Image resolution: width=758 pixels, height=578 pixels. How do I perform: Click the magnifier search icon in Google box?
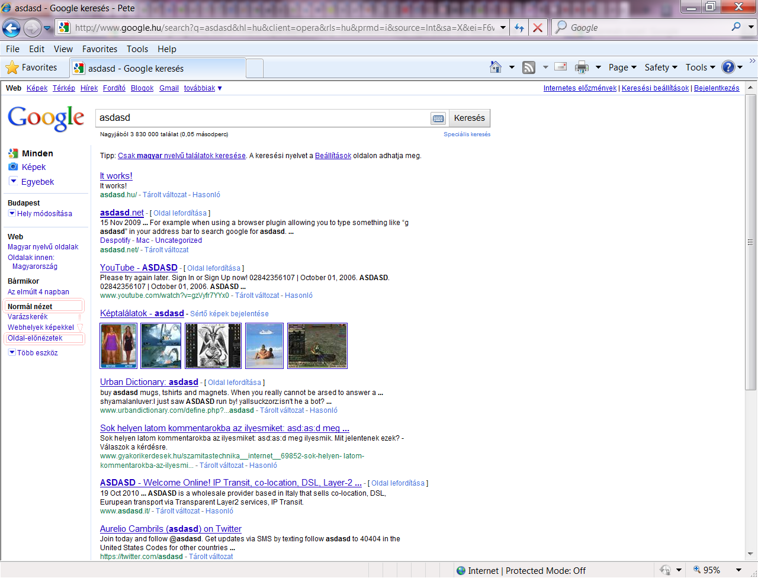point(736,27)
